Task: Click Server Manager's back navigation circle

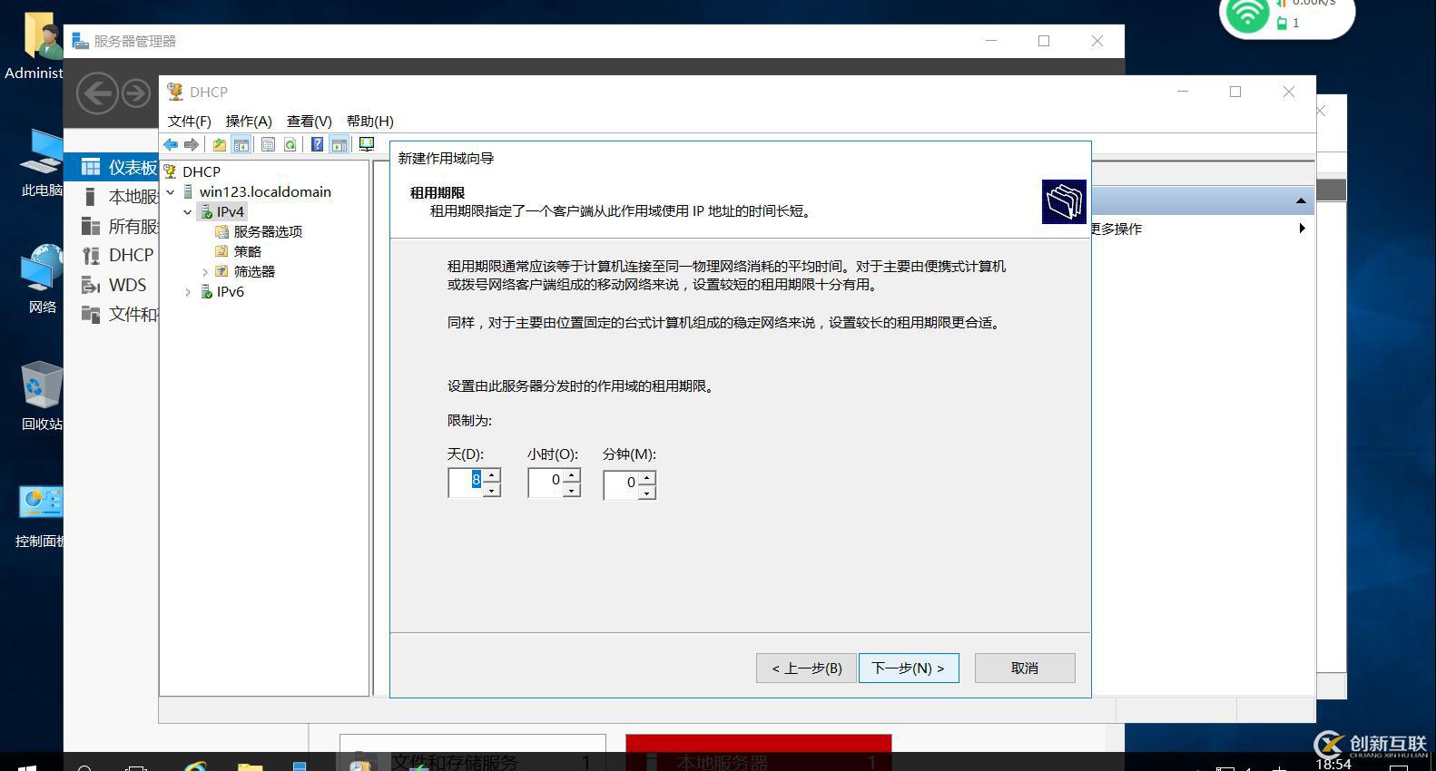Action: [x=97, y=93]
